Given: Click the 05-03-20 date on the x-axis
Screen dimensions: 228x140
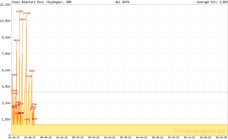Looking at the screenshot, I should 94,137.
